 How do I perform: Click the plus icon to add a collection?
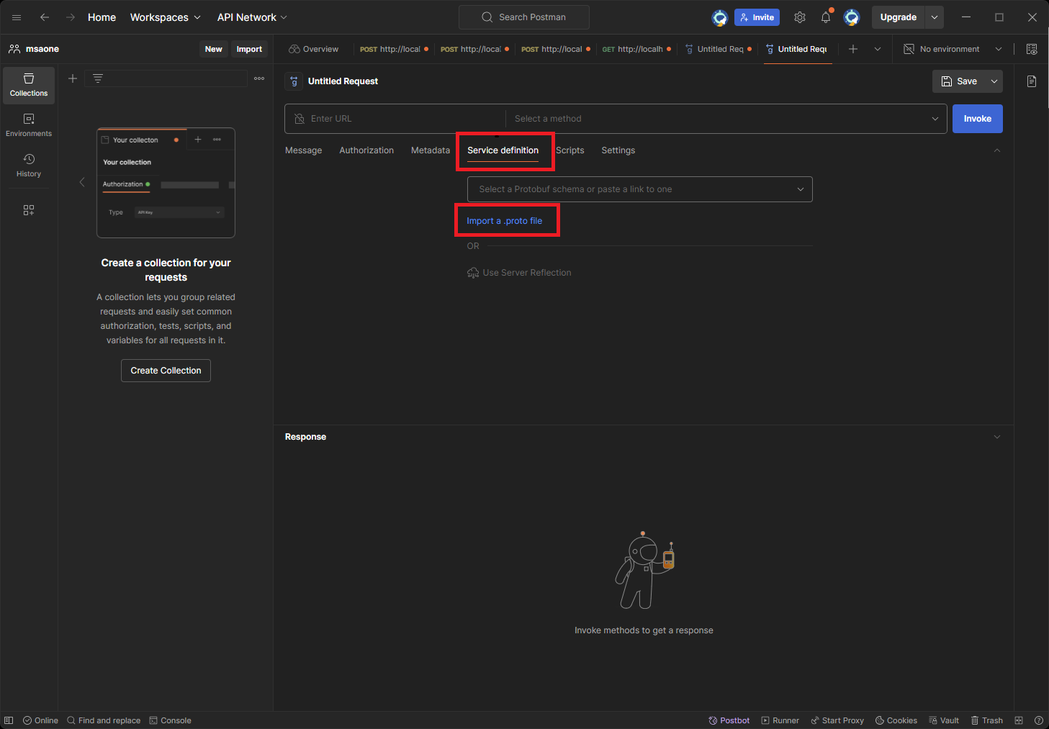click(x=73, y=78)
